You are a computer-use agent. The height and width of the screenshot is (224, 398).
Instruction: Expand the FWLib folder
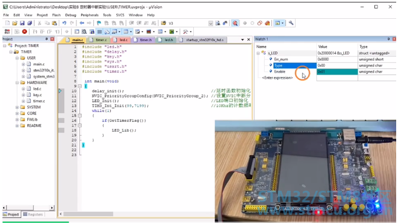coord(17,119)
